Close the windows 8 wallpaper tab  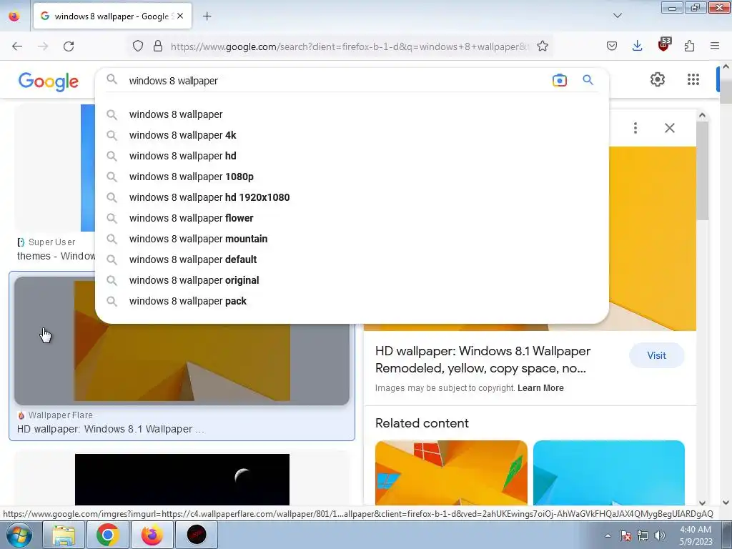pyautogui.click(x=180, y=16)
